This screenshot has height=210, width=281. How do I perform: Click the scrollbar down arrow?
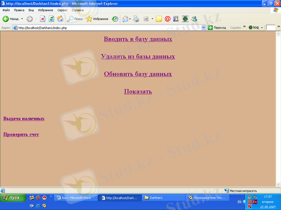[x=278, y=184]
